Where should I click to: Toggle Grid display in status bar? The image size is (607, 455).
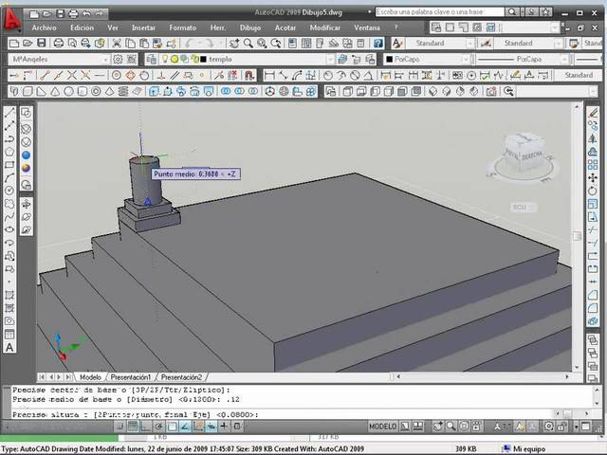pos(133,427)
